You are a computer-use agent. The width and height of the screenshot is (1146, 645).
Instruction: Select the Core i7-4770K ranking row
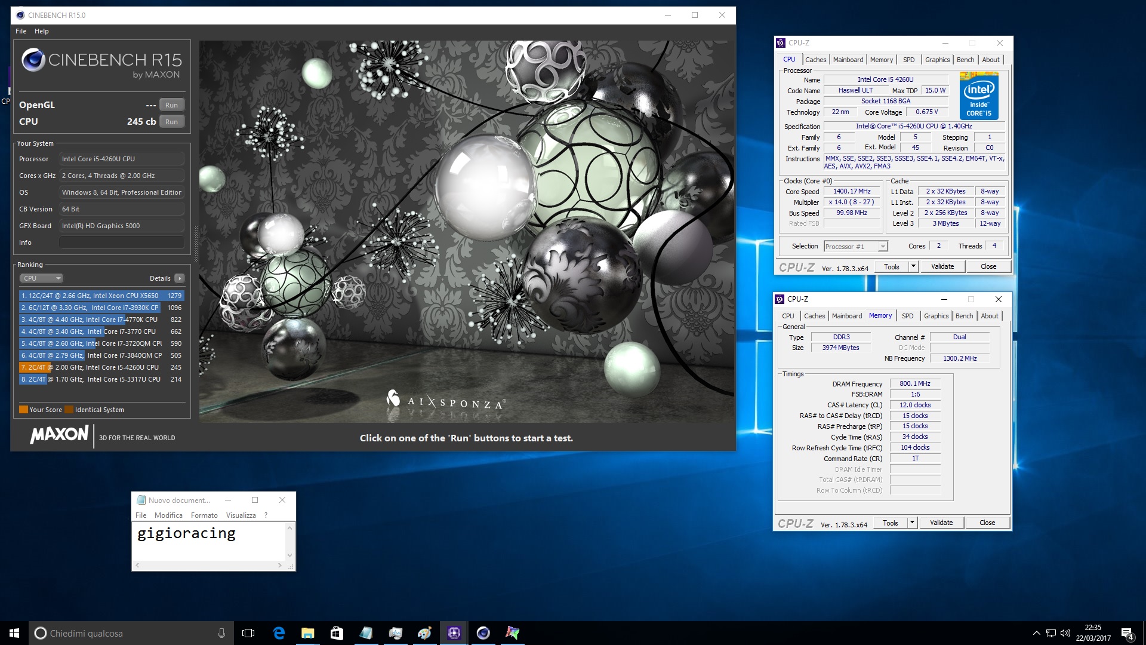click(x=101, y=320)
